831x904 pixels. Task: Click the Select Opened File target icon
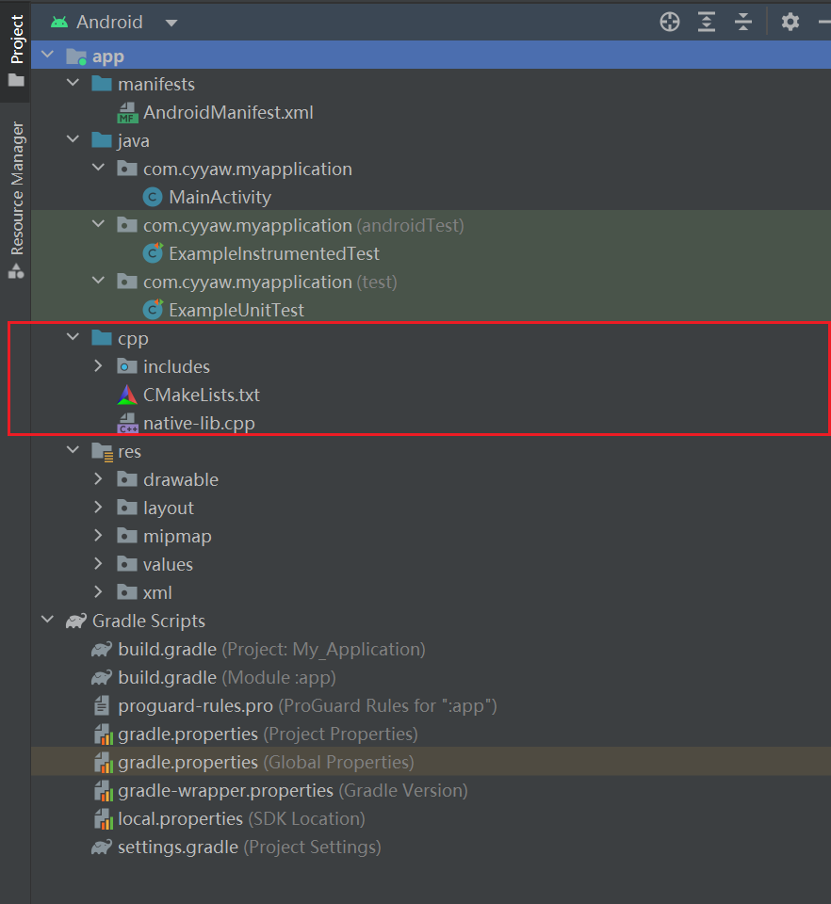[x=670, y=22]
